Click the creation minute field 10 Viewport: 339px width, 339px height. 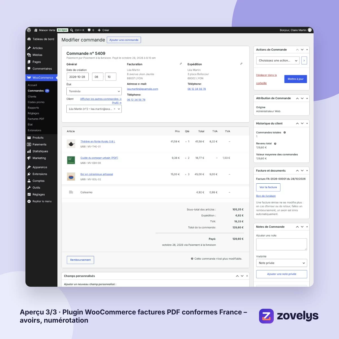click(110, 77)
